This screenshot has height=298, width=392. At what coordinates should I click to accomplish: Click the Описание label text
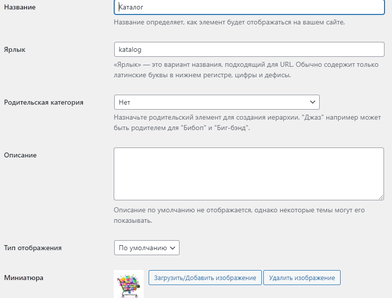pos(20,155)
